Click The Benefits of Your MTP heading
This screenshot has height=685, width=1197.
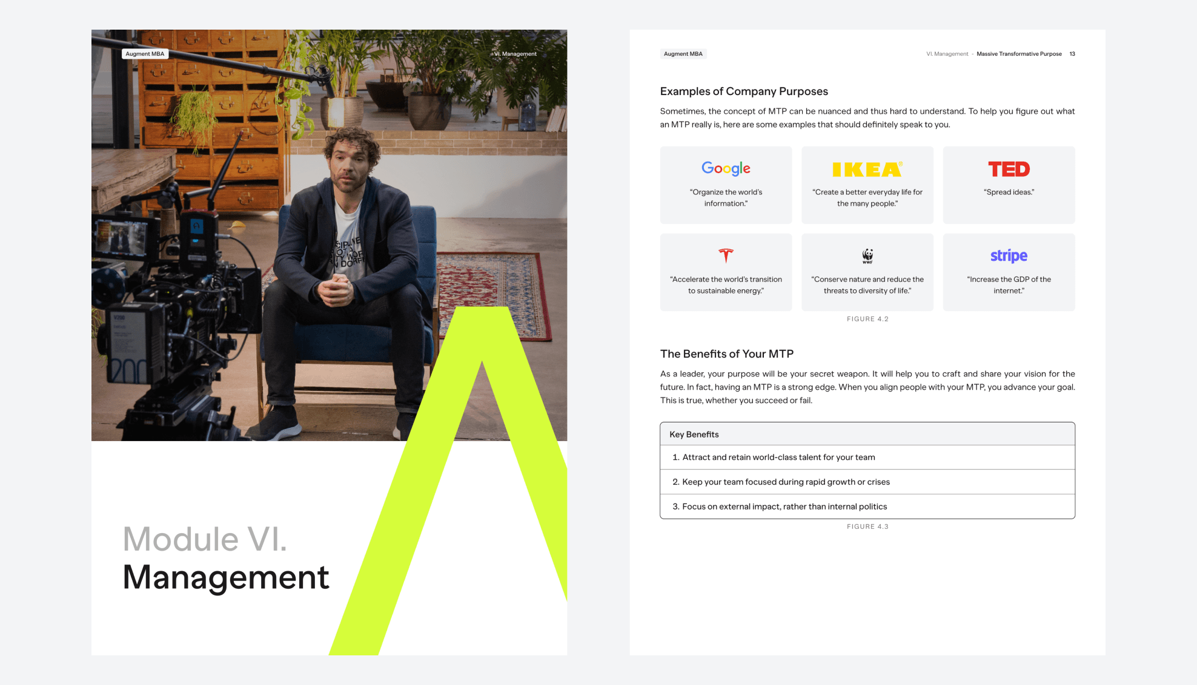click(727, 354)
